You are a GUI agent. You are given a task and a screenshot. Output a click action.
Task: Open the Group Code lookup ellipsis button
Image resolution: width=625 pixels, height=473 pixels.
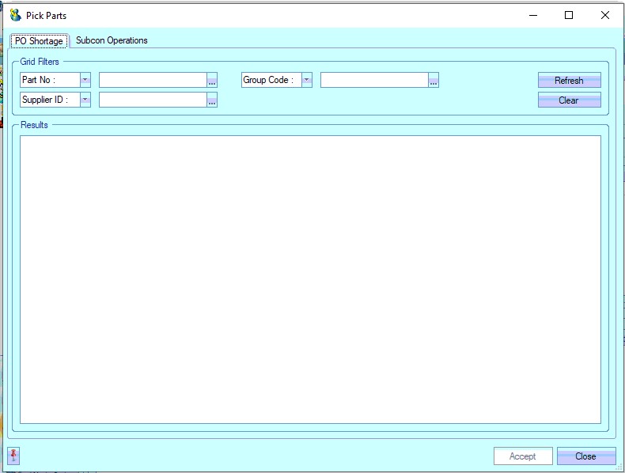pyautogui.click(x=434, y=81)
